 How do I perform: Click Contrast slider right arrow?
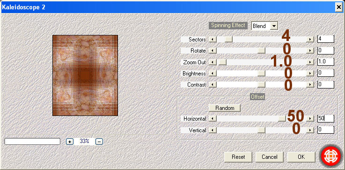pos(310,85)
